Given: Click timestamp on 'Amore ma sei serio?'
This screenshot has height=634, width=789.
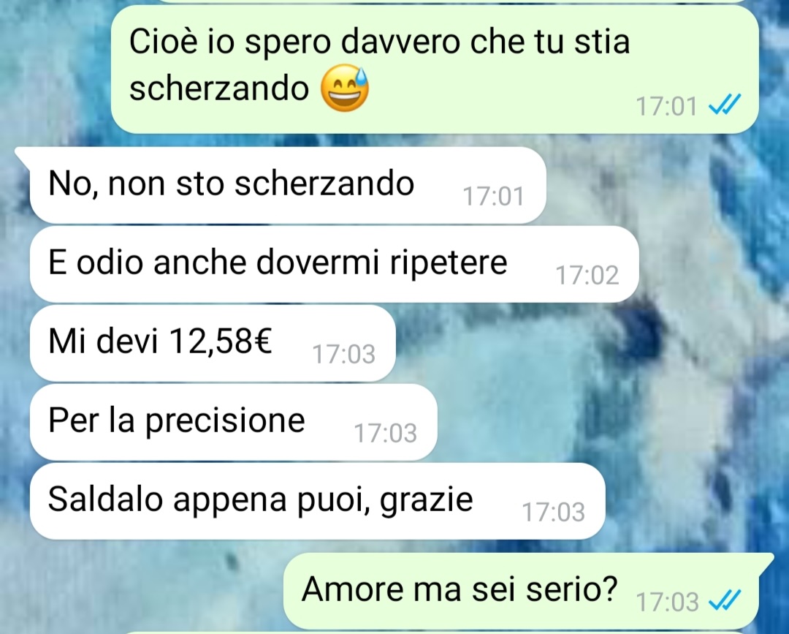Looking at the screenshot, I should coord(667,602).
